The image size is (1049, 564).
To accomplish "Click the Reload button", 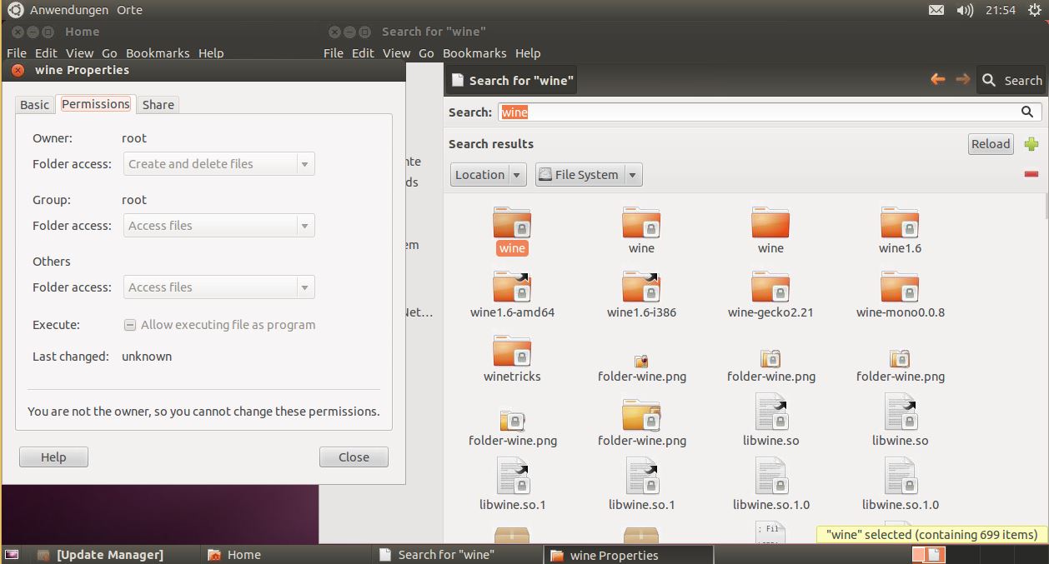I will 991,143.
